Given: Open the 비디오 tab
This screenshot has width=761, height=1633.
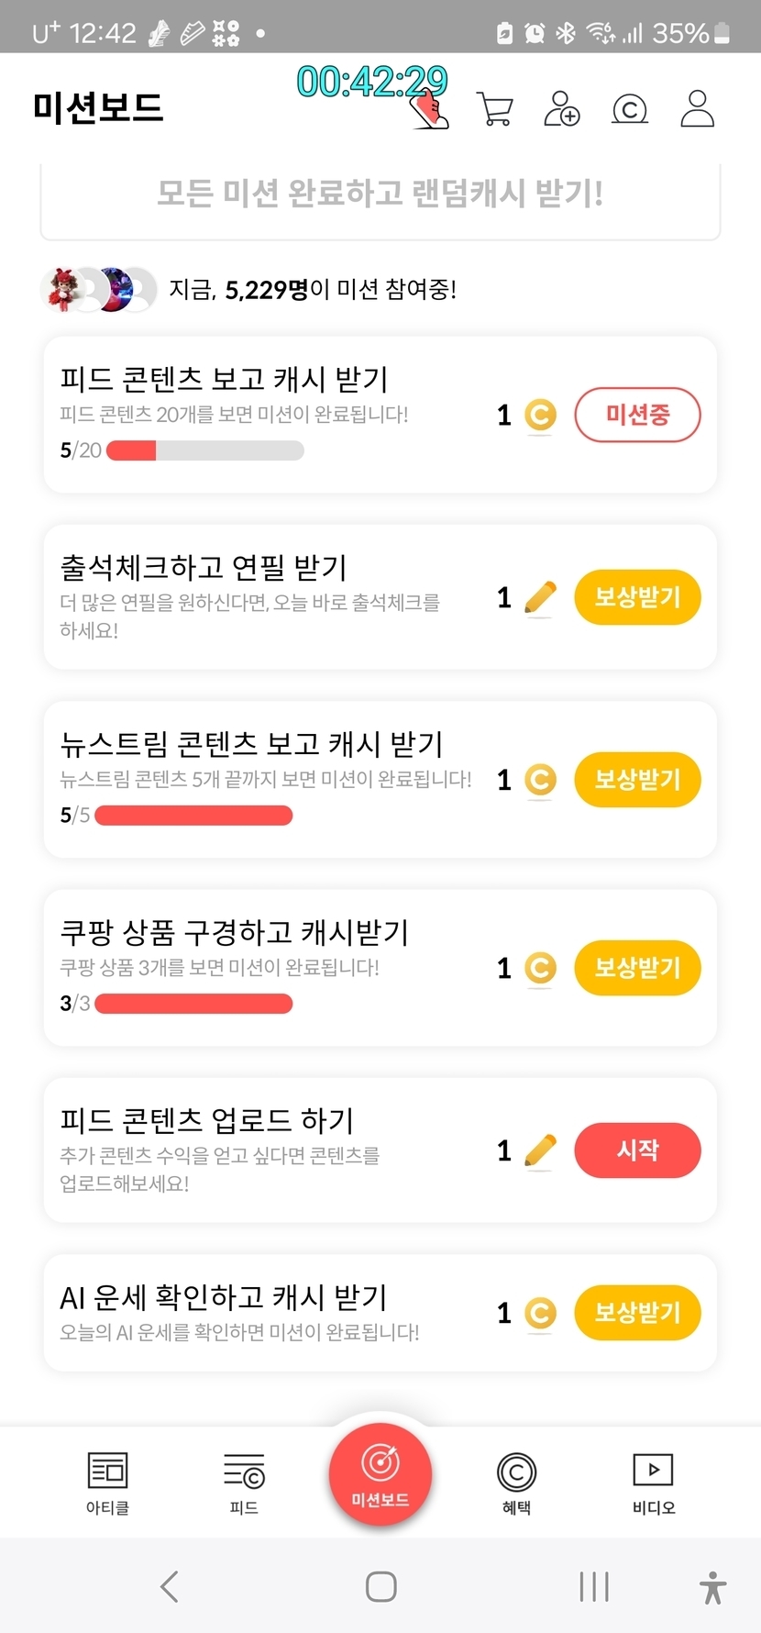Looking at the screenshot, I should [653, 1483].
